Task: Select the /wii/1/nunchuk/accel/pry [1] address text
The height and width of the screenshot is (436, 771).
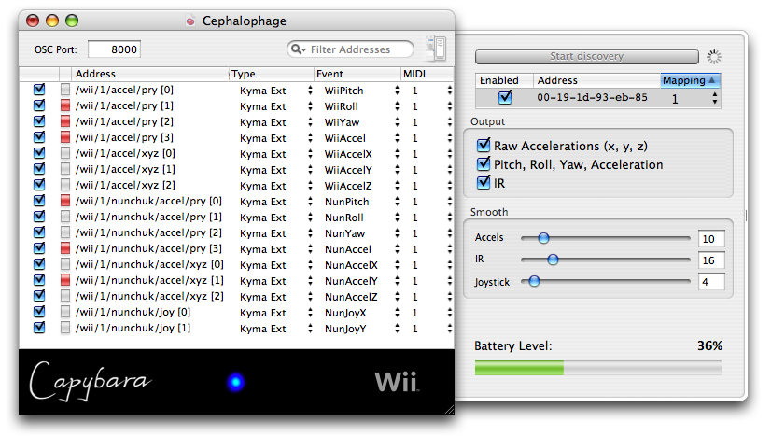Action: (x=148, y=217)
